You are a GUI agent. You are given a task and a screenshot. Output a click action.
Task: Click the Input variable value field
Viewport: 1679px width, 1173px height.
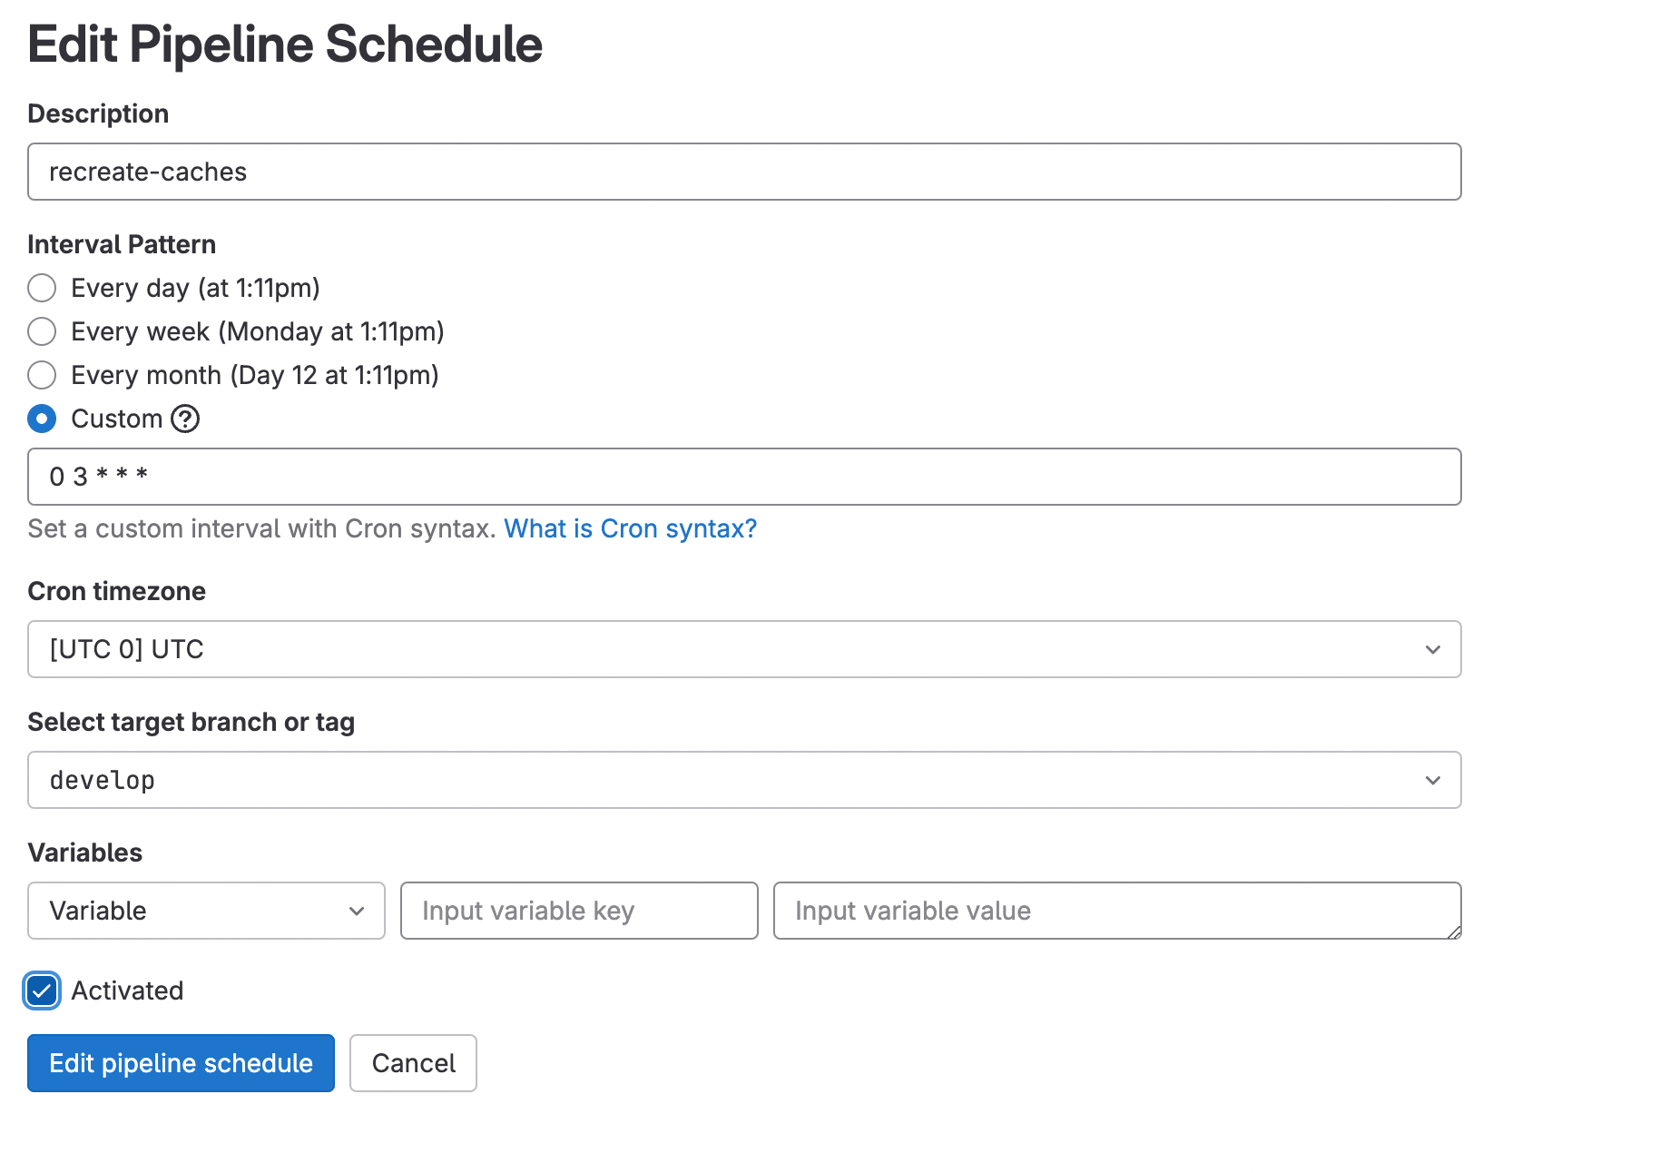coord(1116,911)
